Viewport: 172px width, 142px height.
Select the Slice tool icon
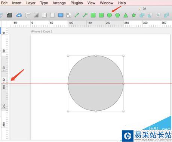click(x=68, y=15)
